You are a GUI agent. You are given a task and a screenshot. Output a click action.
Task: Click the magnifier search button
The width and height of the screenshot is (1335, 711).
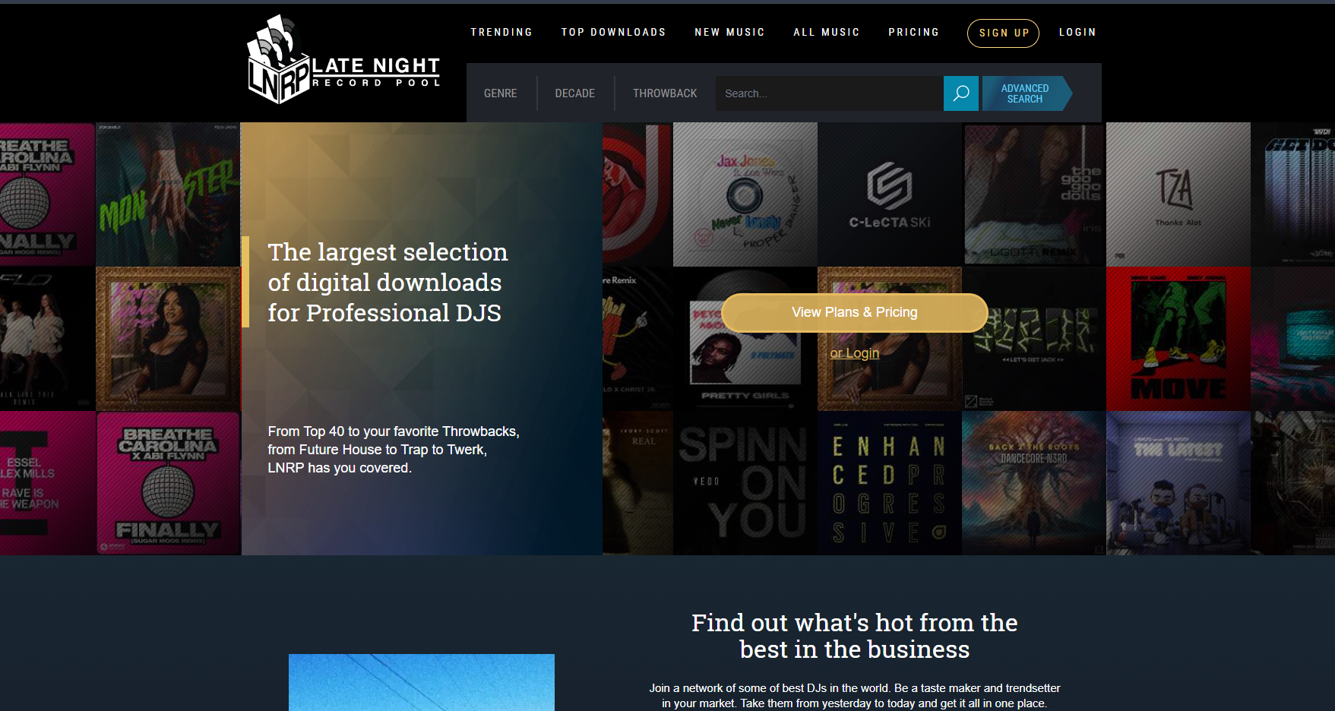coord(960,93)
